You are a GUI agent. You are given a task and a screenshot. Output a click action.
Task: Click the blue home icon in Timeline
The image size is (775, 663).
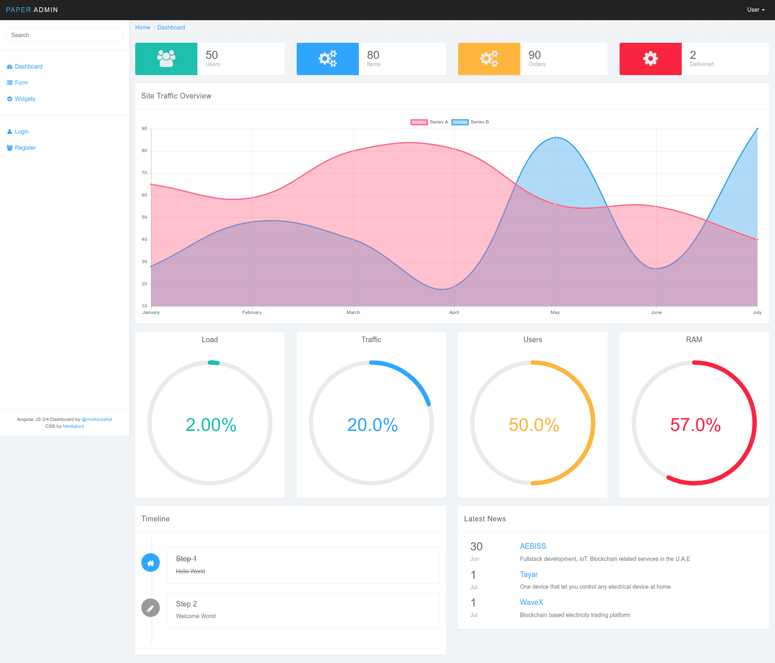(151, 563)
